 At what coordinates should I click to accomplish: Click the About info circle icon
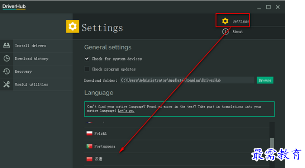(x=226, y=31)
